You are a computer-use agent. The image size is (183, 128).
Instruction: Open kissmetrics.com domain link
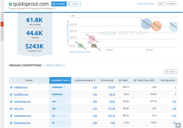[22, 123]
